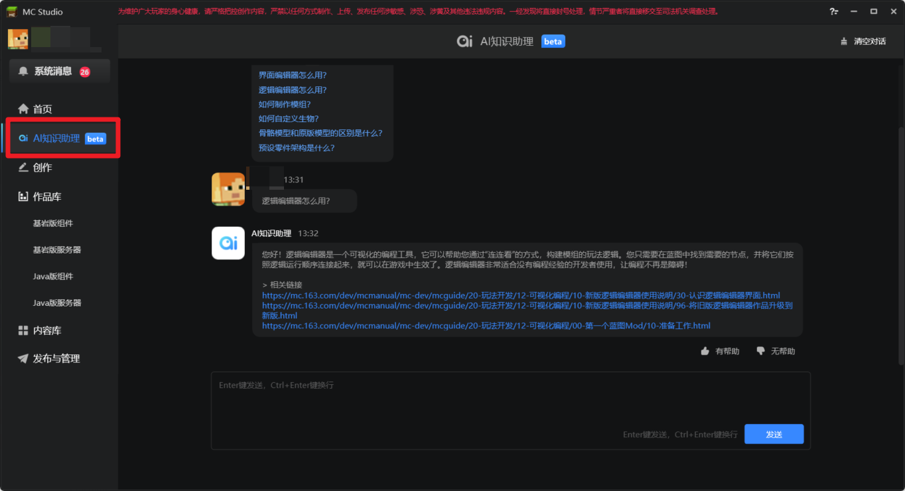The image size is (905, 491).
Task: Select 基岩版组件 under 作品库
Action: coord(53,224)
